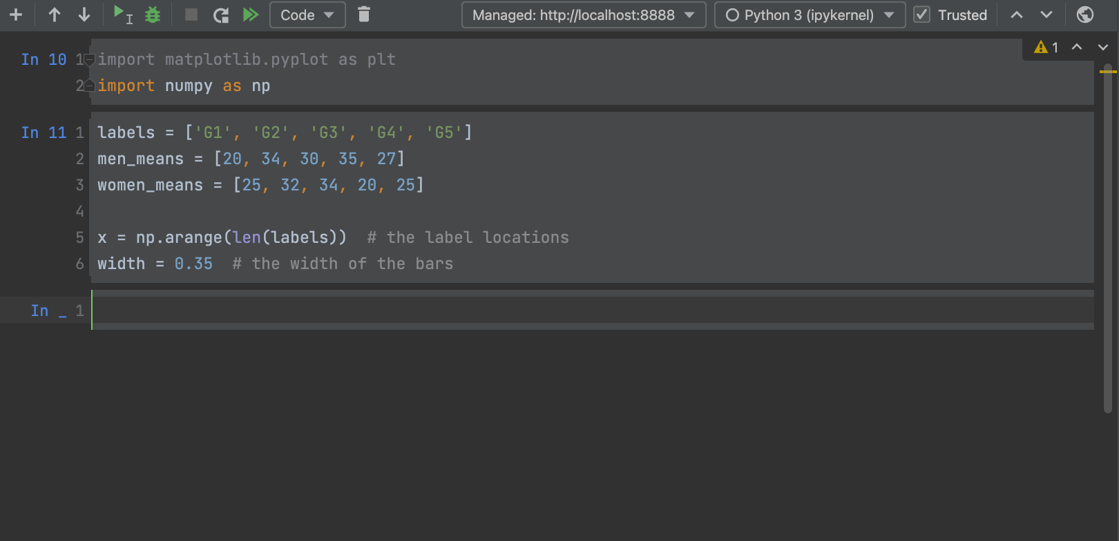Click the 'In 10' cell label
This screenshot has height=541, width=1119.
(44, 59)
